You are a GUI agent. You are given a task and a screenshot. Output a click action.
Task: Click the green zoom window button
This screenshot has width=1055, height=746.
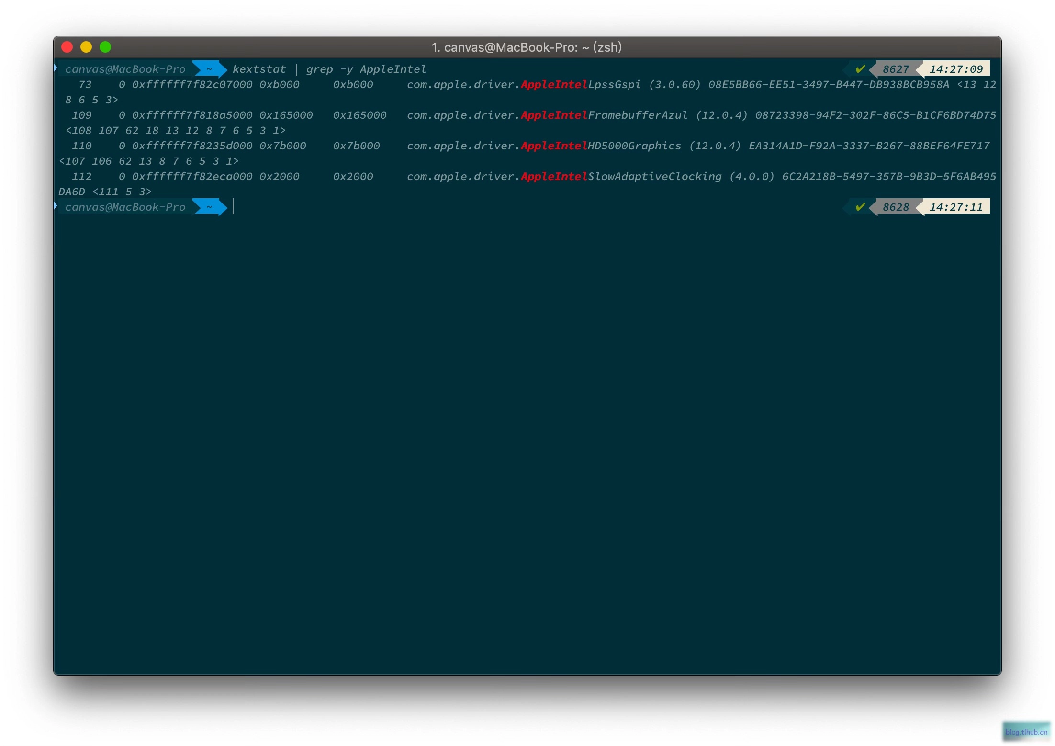(105, 47)
